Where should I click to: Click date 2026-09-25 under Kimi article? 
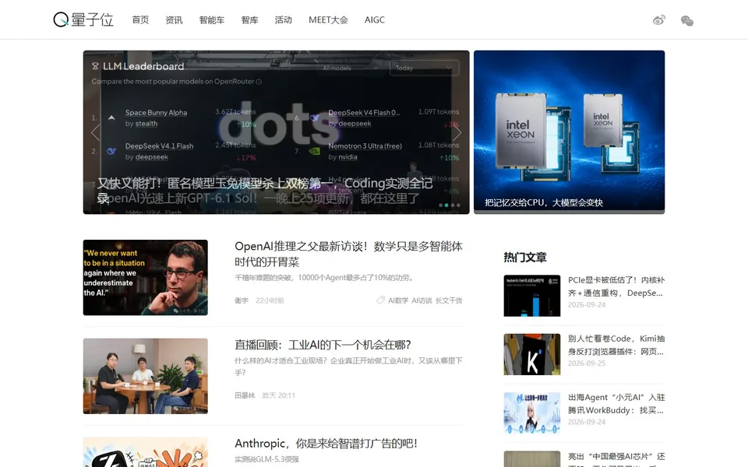(586, 363)
